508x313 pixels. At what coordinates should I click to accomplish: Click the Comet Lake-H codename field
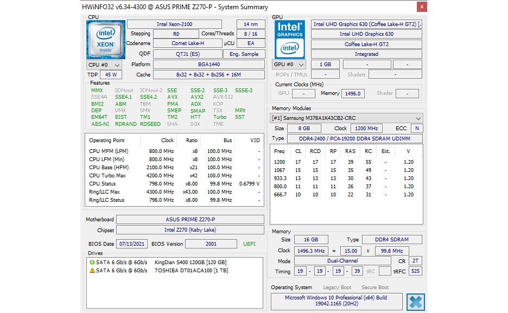click(x=188, y=43)
